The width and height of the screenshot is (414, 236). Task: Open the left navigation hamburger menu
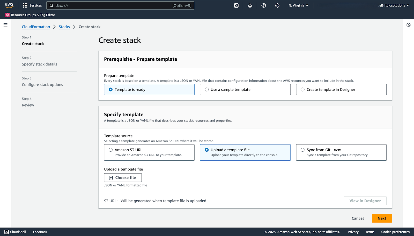pos(5,25)
